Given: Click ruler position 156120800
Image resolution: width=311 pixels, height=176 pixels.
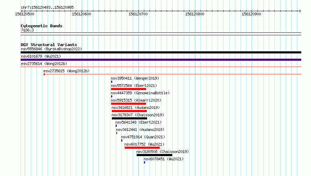Looking at the screenshot, I should [x=195, y=14].
